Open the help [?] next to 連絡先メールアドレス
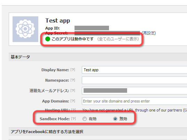 73,91
